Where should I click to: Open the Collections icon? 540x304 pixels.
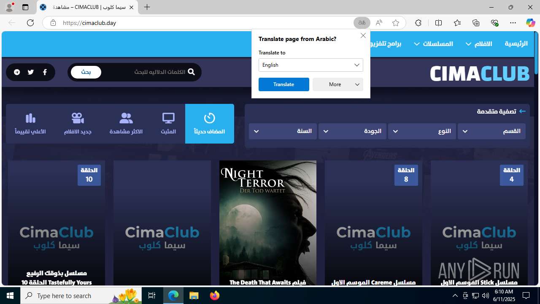[x=476, y=23]
